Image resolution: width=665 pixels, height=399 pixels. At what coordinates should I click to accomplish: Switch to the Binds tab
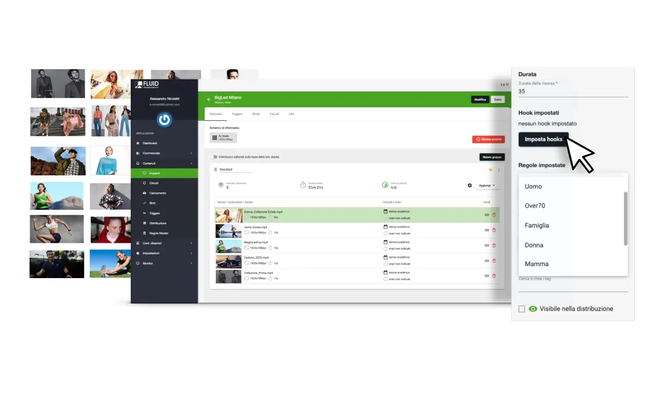pos(256,114)
